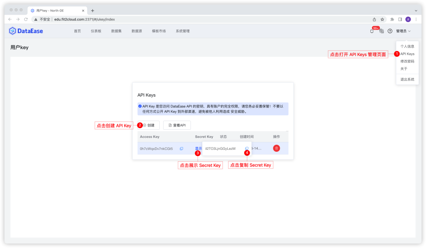Open Chrome's three-dot browser menu

[x=416, y=19]
